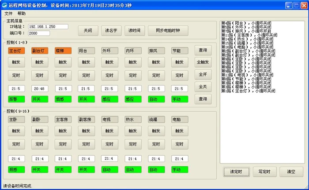
Task: Click the 清空 button to clear log
Action: (291, 172)
